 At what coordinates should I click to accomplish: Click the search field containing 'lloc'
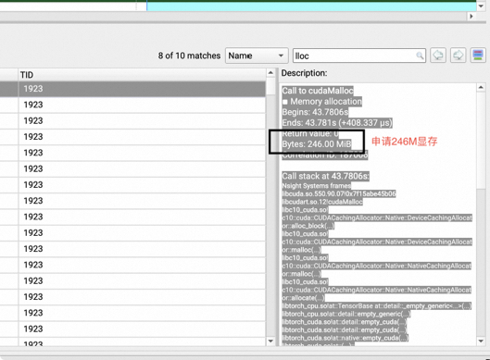pyautogui.click(x=359, y=56)
